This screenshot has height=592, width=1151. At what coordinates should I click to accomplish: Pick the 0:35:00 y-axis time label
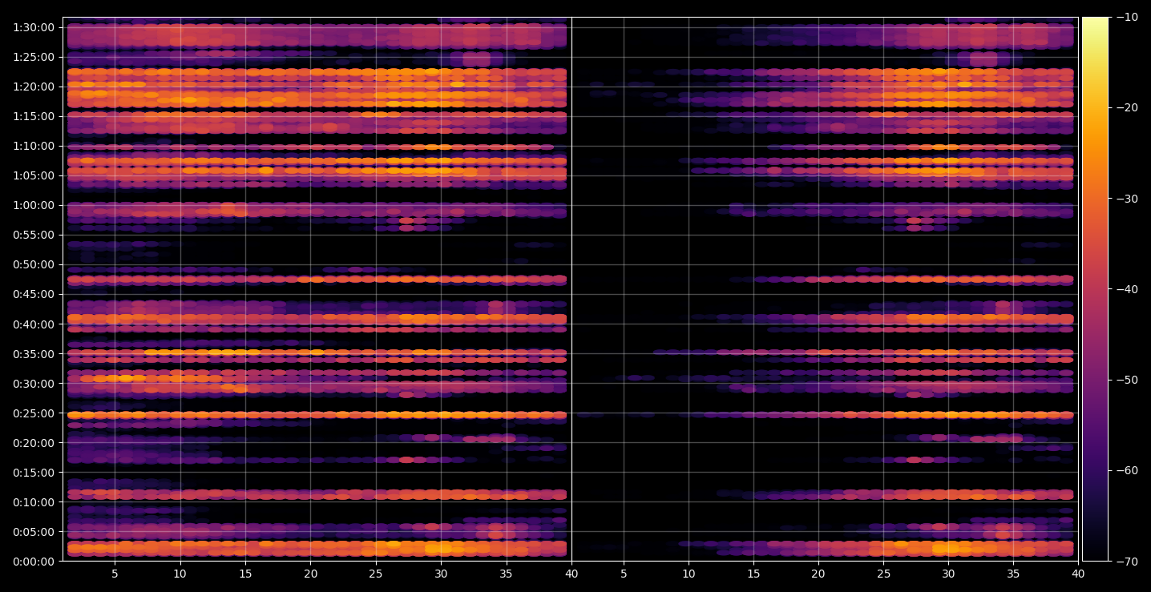[34, 353]
